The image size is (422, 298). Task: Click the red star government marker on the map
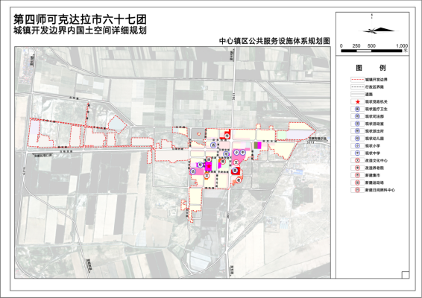tap(209, 166)
